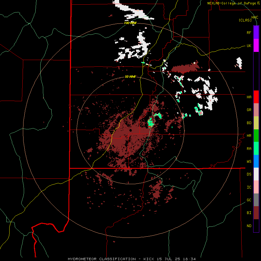
Task: Click the 'GC' legend label
Action: (249, 200)
